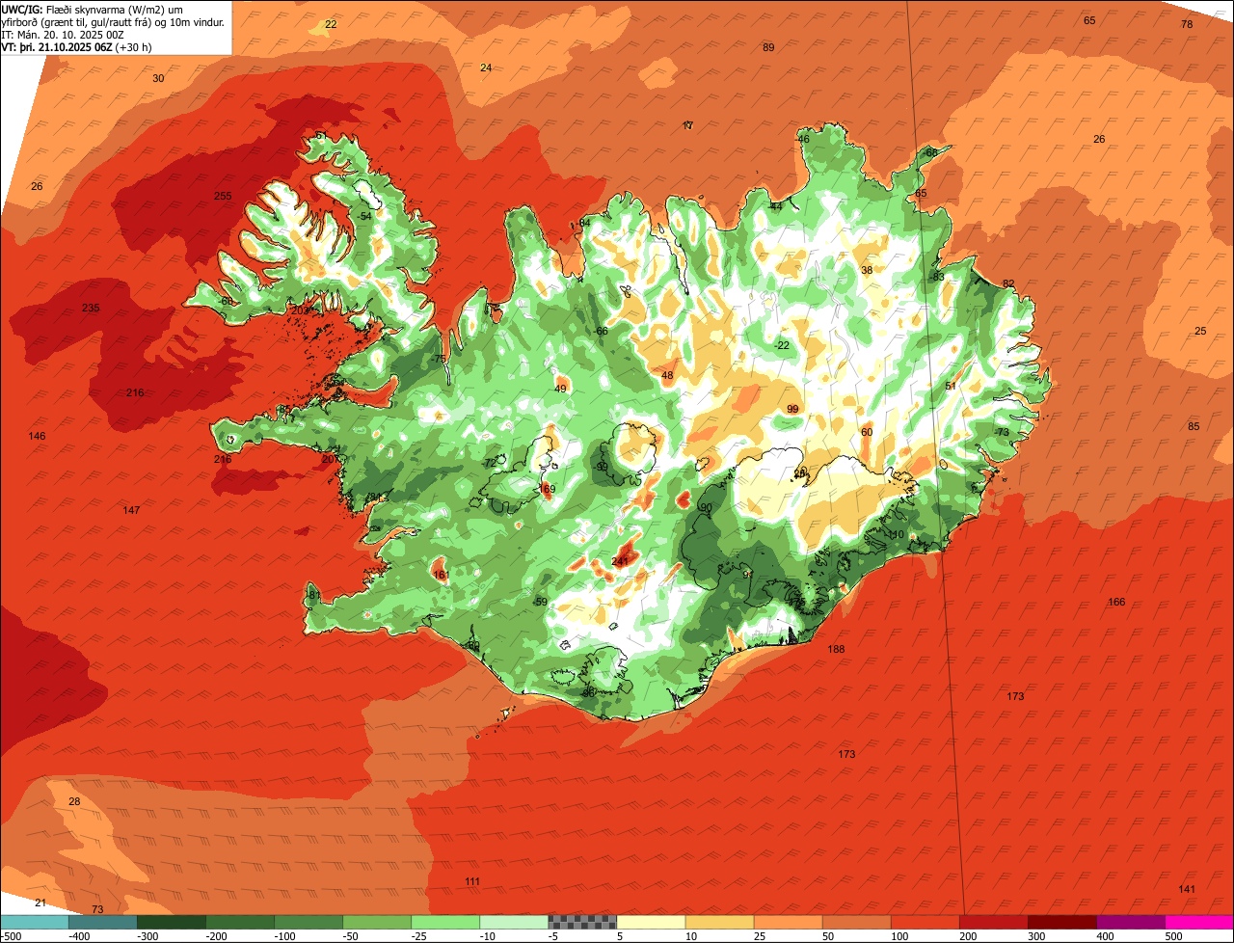Screen dimensions: 1234x943
Task: Click the checkered -5 to 5 legend swatch
Action: click(582, 922)
